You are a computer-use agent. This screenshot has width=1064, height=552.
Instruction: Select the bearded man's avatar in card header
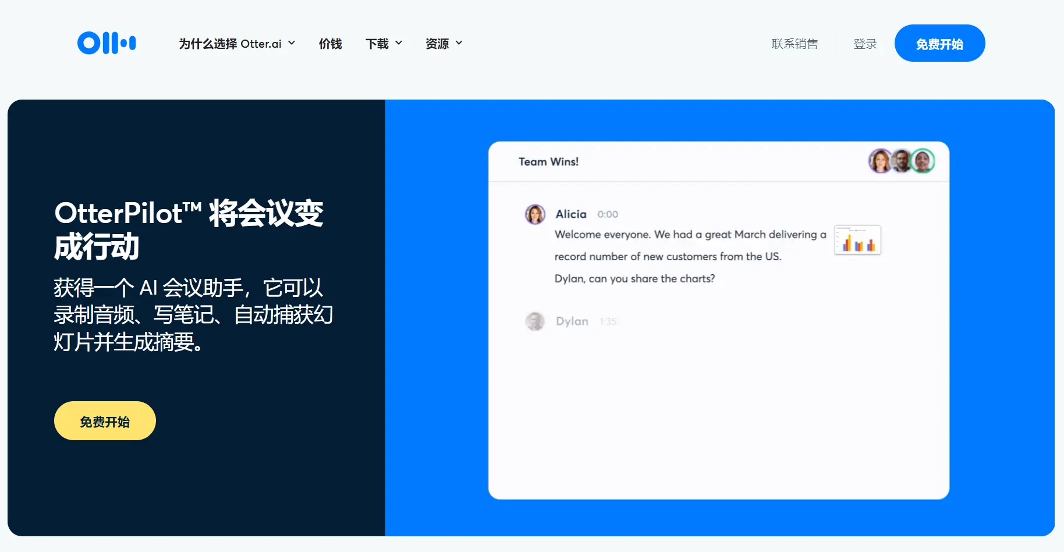tap(902, 161)
